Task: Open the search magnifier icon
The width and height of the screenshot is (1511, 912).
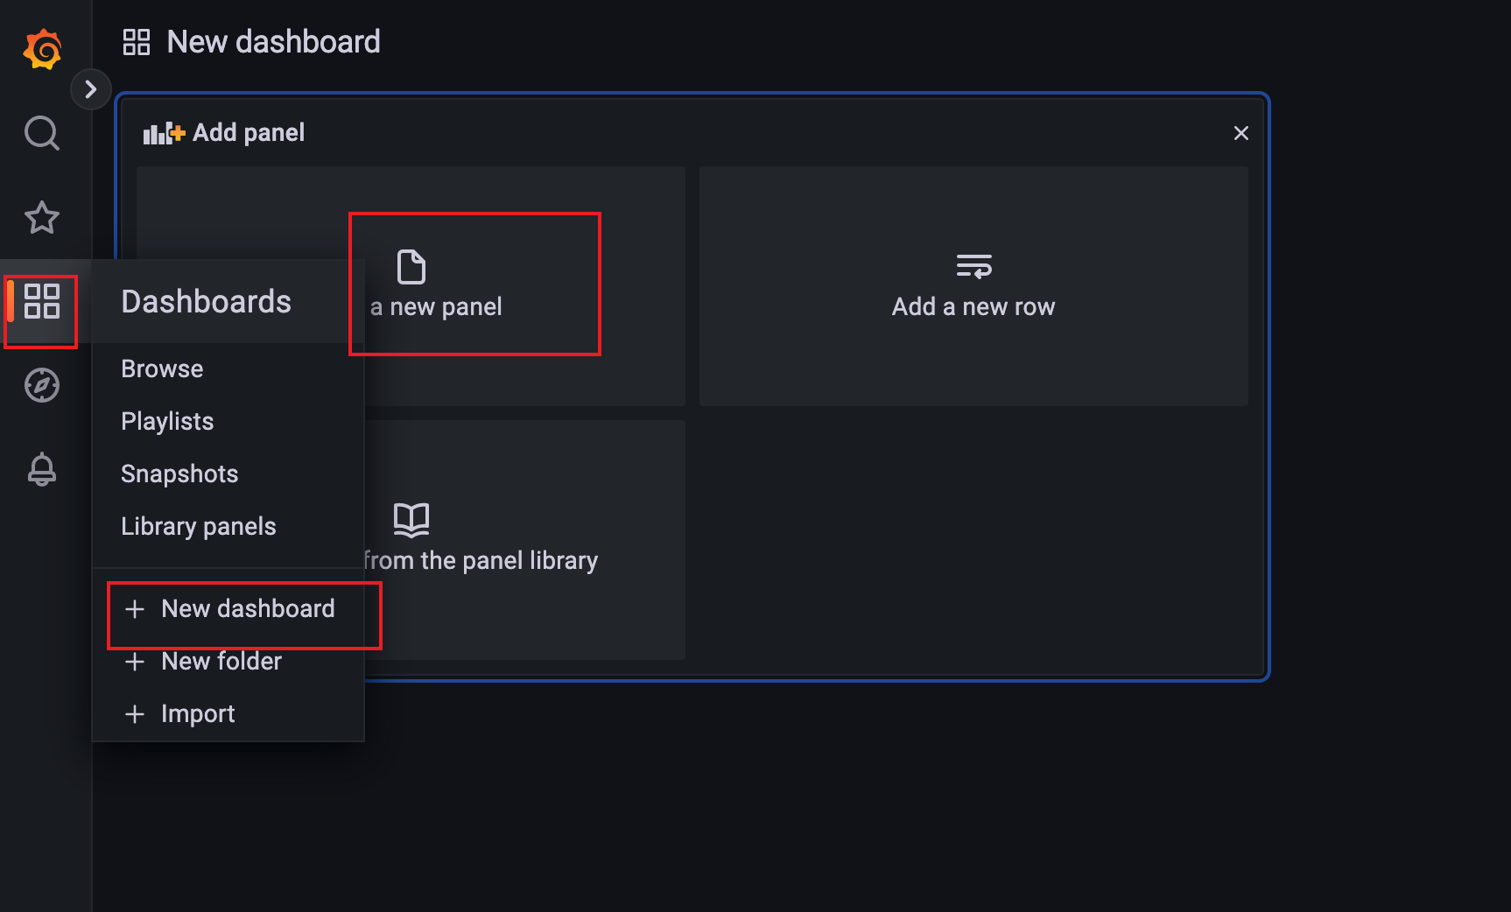Action: coord(42,133)
